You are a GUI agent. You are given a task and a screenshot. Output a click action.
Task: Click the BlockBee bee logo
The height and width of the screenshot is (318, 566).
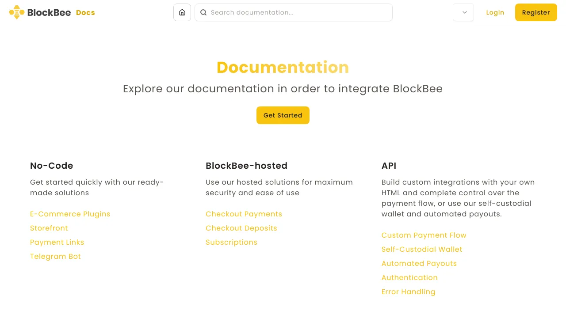(17, 12)
